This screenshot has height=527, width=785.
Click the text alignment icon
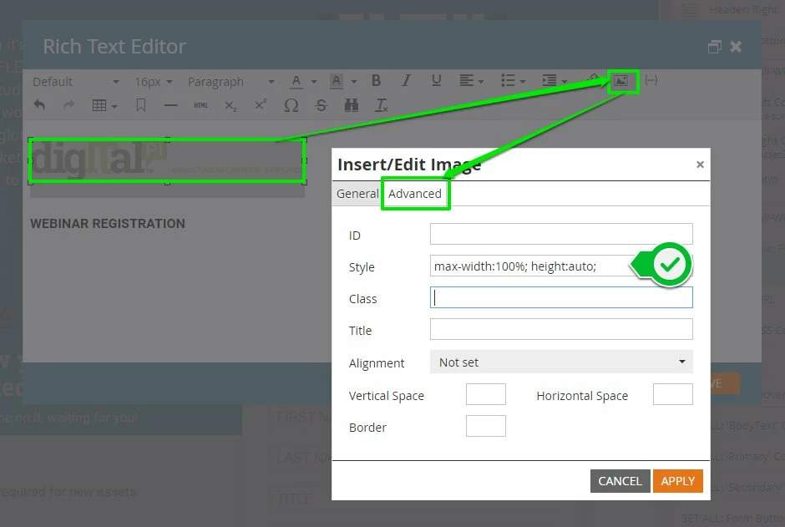pyautogui.click(x=466, y=80)
